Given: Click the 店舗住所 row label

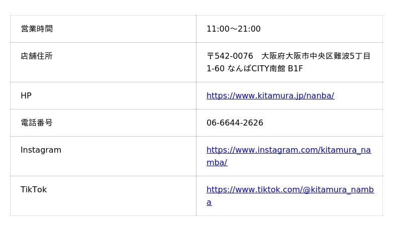Looking at the screenshot, I should coord(37,56).
